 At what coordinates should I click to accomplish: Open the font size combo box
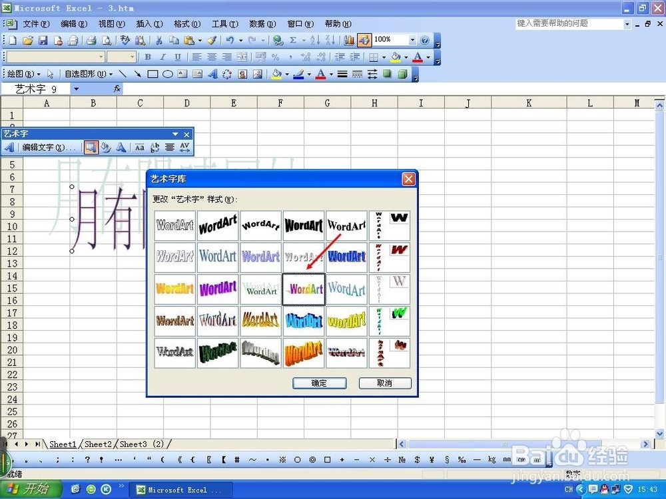[121, 57]
